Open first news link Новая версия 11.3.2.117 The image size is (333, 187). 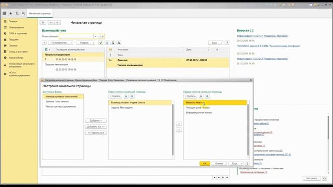coord(262,36)
